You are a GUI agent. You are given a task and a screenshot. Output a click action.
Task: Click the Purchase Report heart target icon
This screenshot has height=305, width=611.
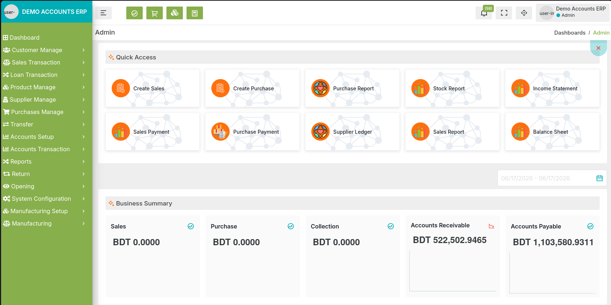coord(320,88)
